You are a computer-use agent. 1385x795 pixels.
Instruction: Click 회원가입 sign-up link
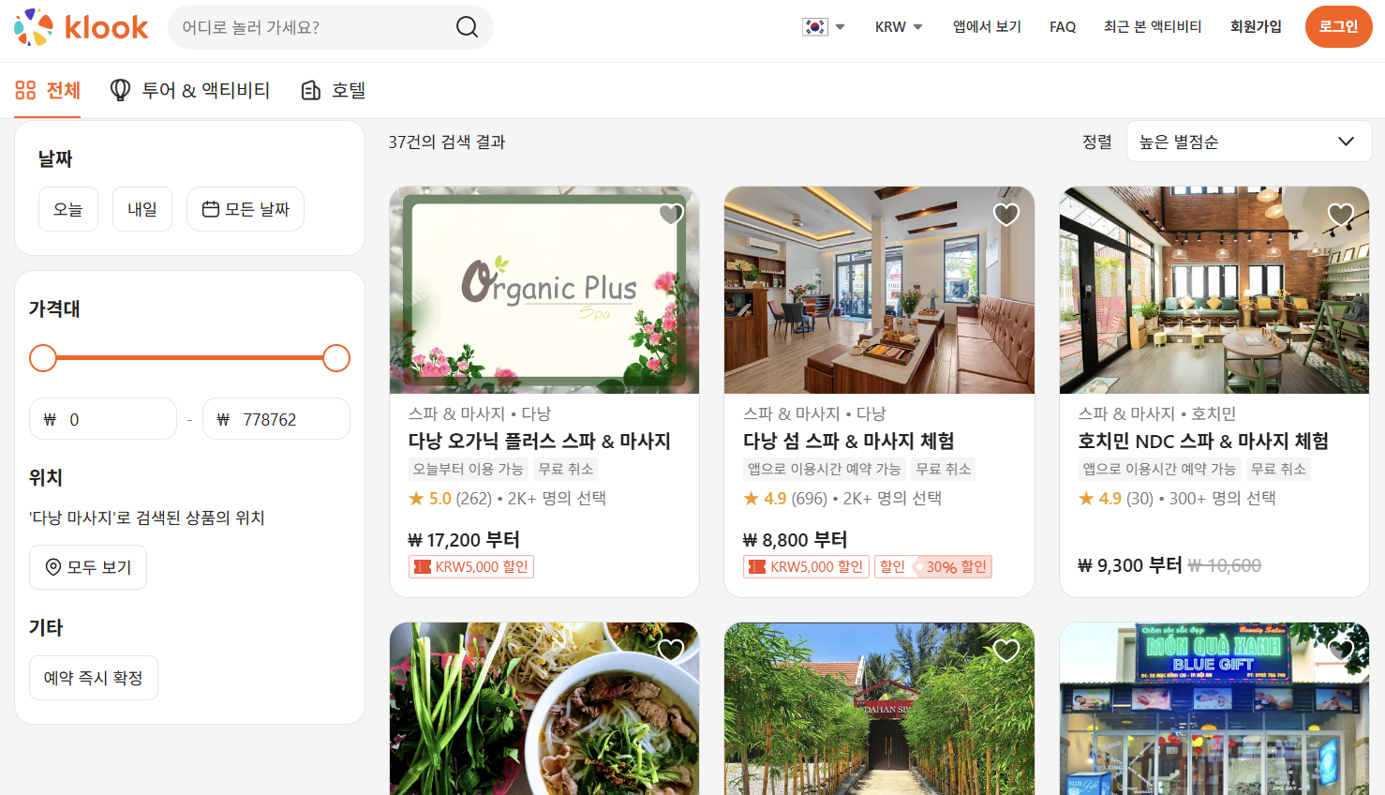[1256, 27]
